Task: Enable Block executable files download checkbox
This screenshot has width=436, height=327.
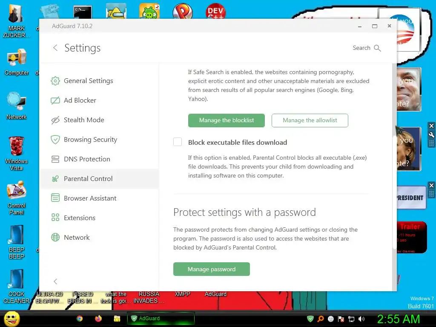Action: (178, 142)
